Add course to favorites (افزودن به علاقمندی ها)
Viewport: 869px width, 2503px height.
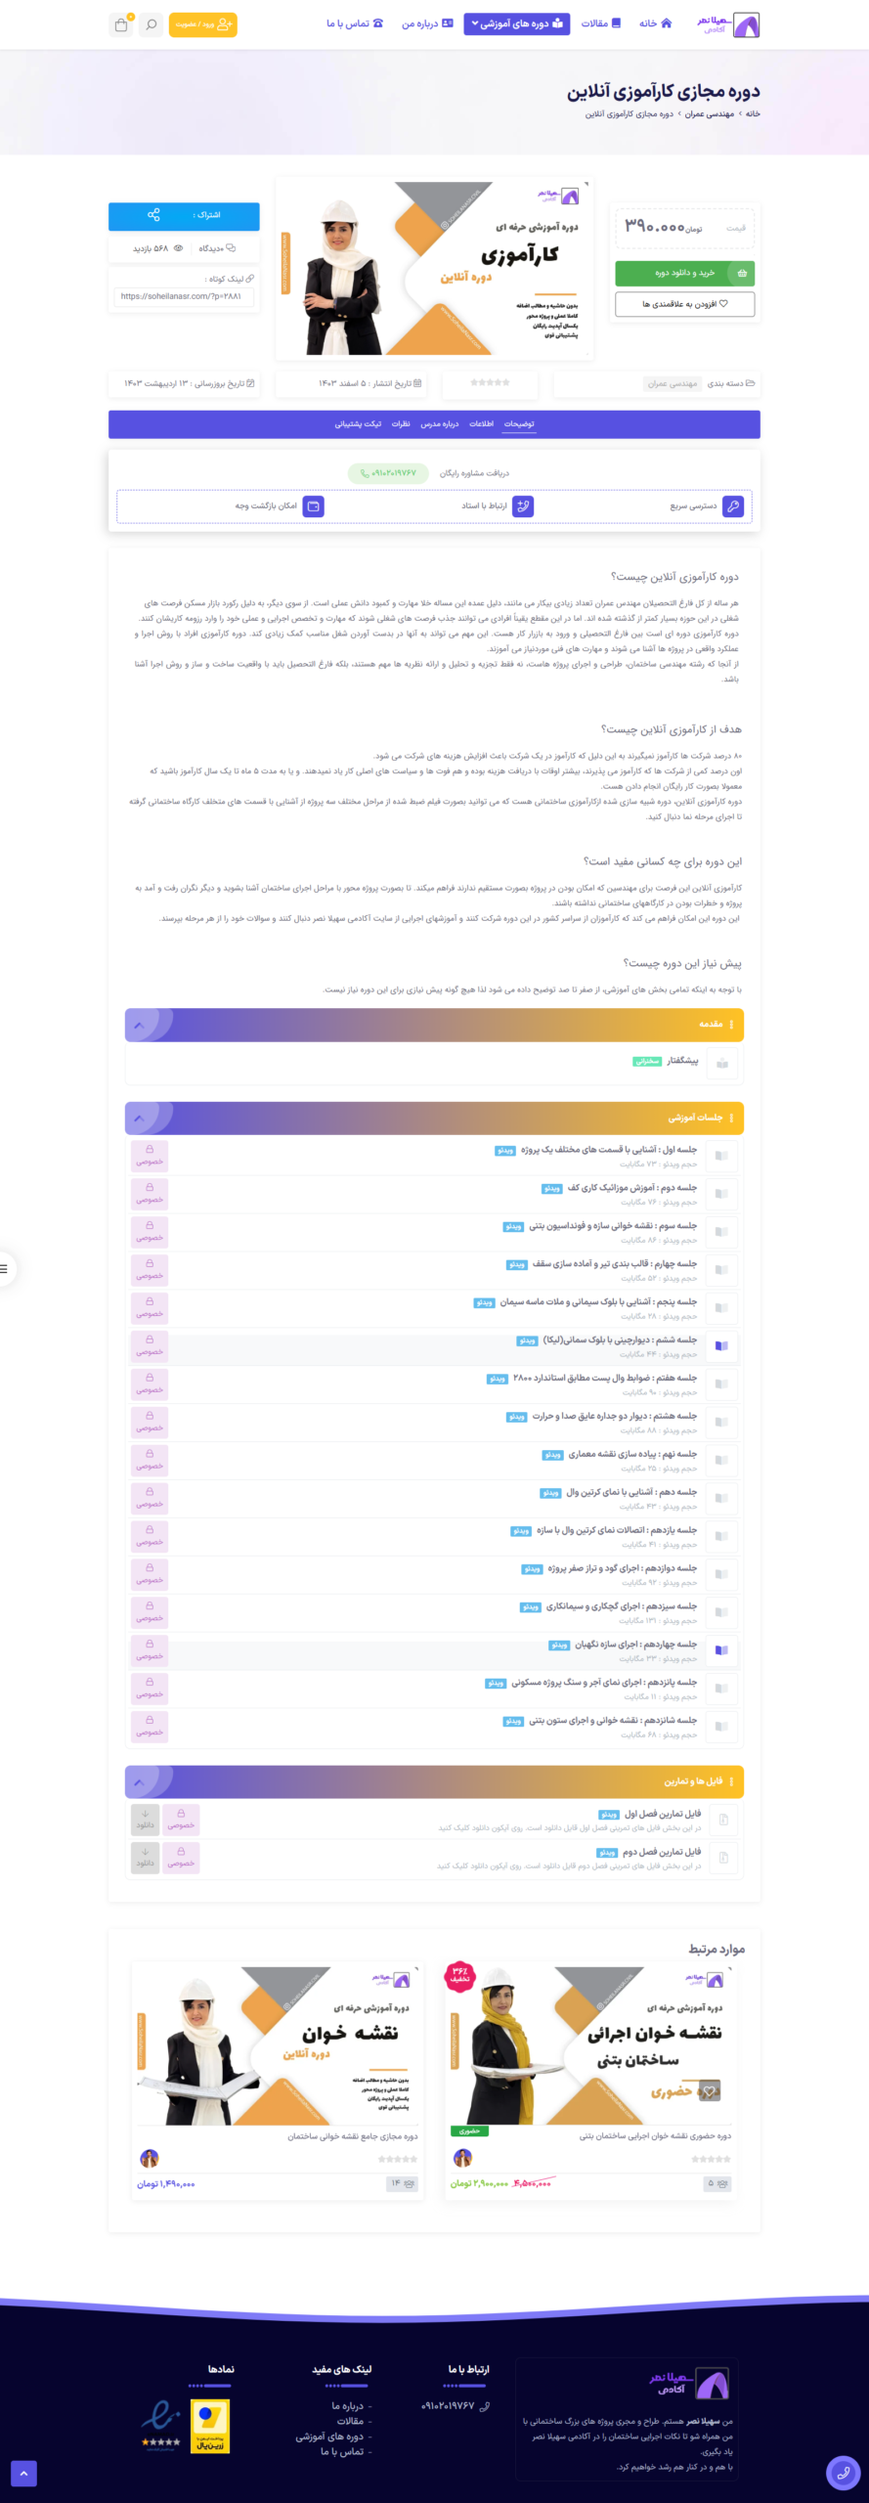coord(684,304)
